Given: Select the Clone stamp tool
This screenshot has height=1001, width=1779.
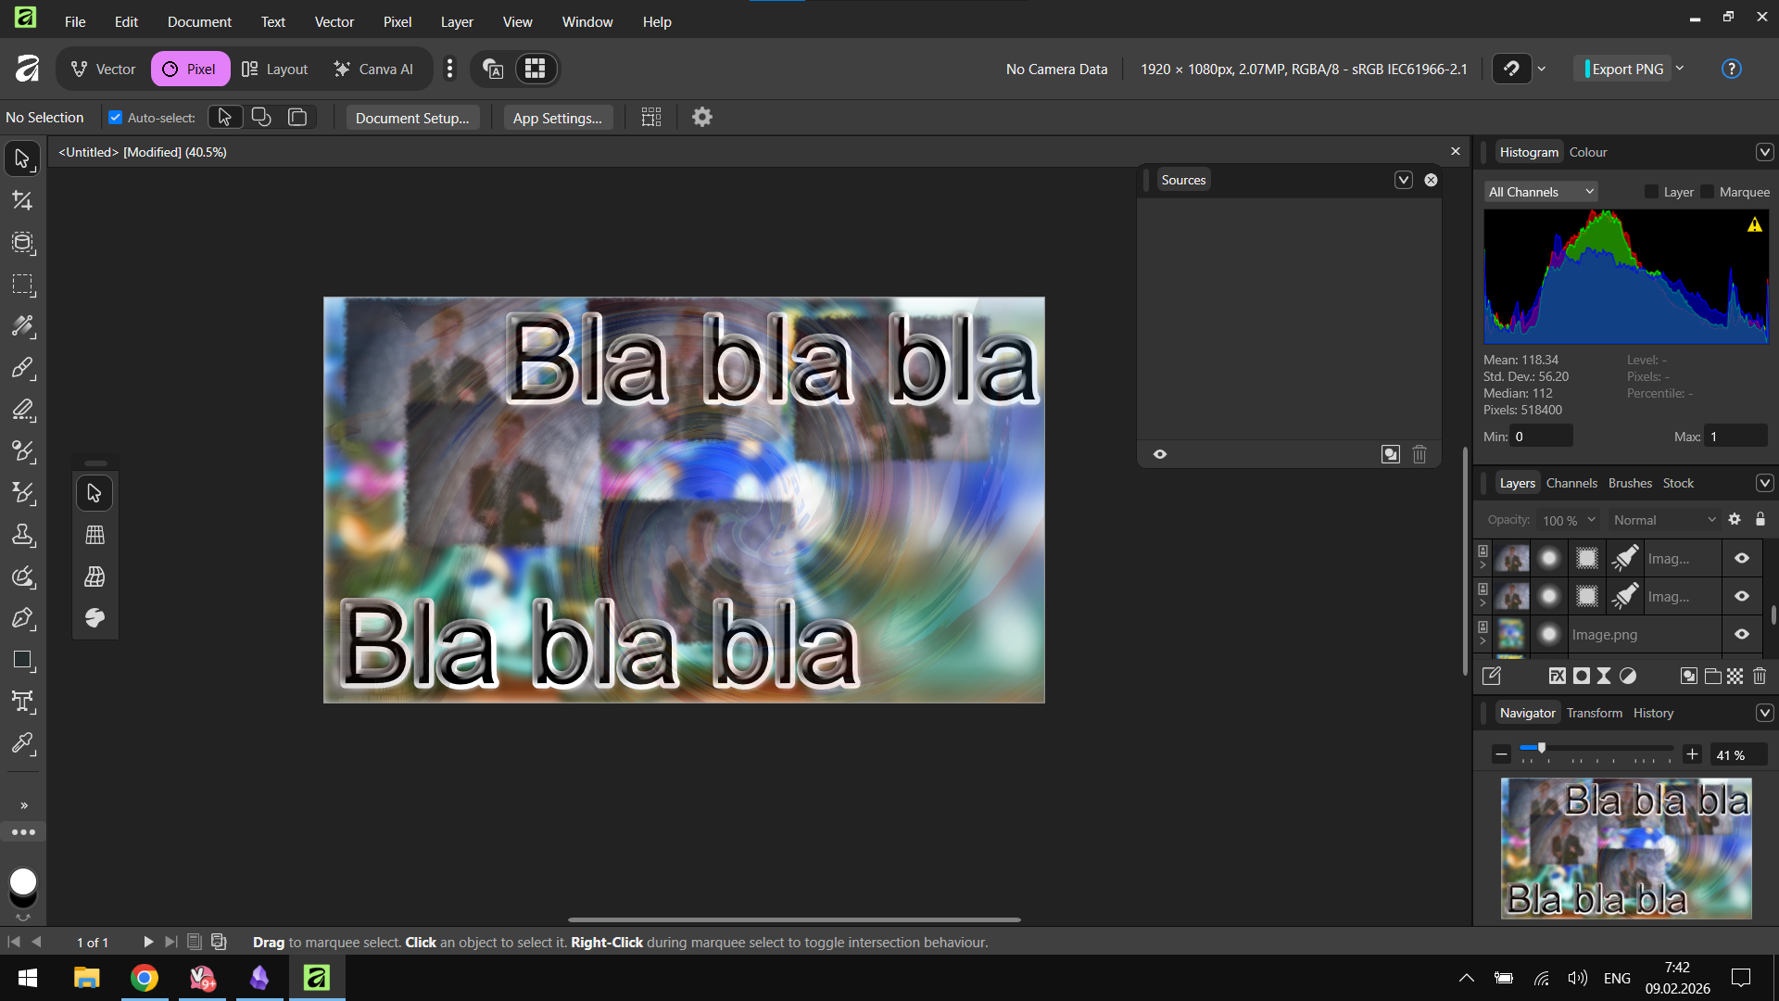Looking at the screenshot, I should [x=22, y=535].
